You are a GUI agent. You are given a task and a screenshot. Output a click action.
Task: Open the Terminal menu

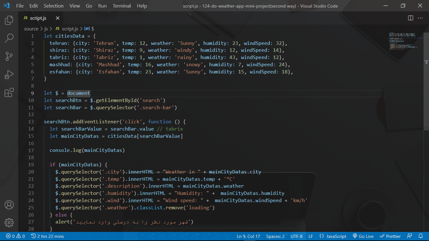pyautogui.click(x=122, y=6)
